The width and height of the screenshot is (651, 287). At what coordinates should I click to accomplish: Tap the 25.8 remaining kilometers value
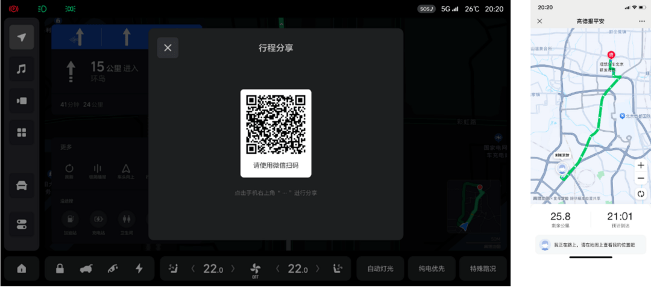[x=560, y=216]
